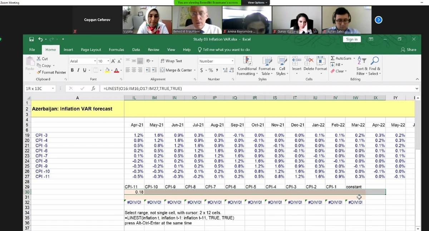
Task: Switch to the Insert ribbon tab
Action: pos(68,50)
